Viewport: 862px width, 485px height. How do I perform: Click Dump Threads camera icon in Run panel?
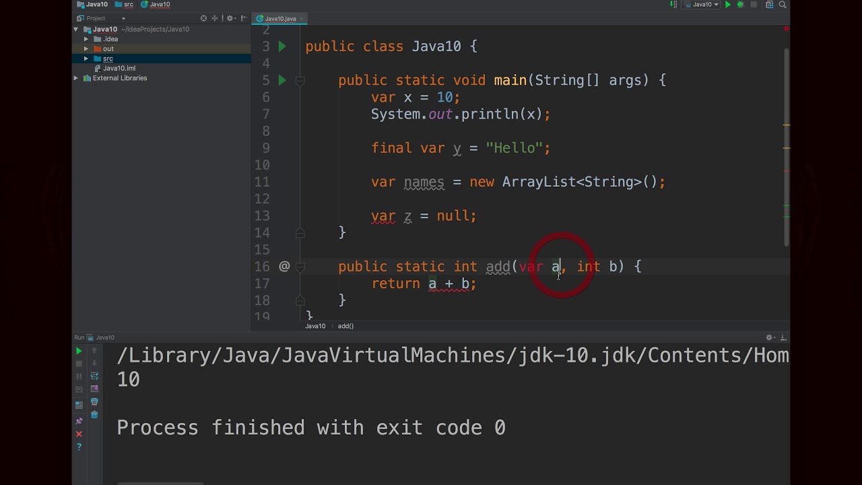[79, 389]
